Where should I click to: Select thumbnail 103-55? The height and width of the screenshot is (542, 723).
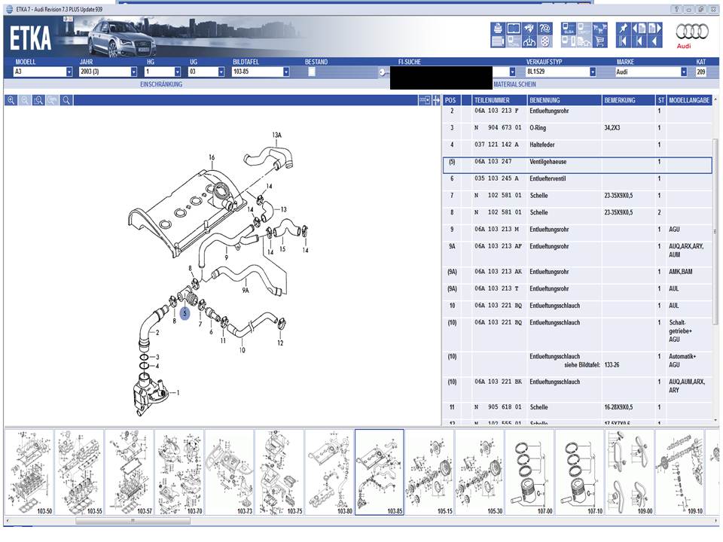coord(79,473)
